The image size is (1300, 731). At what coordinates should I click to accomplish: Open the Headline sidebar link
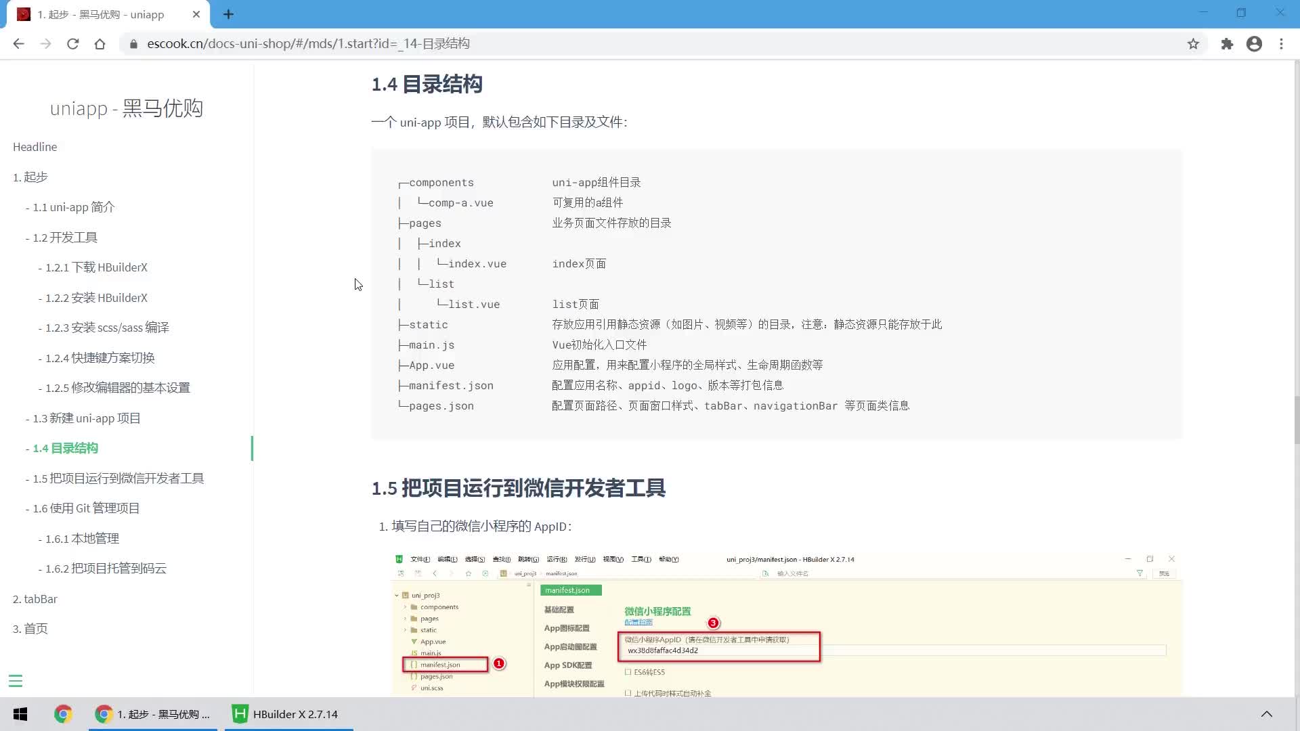tap(35, 147)
